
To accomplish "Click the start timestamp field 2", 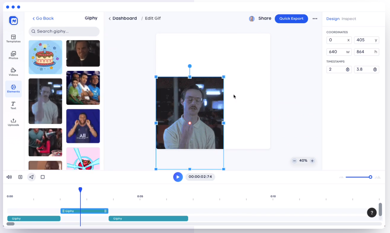I will [339, 70].
